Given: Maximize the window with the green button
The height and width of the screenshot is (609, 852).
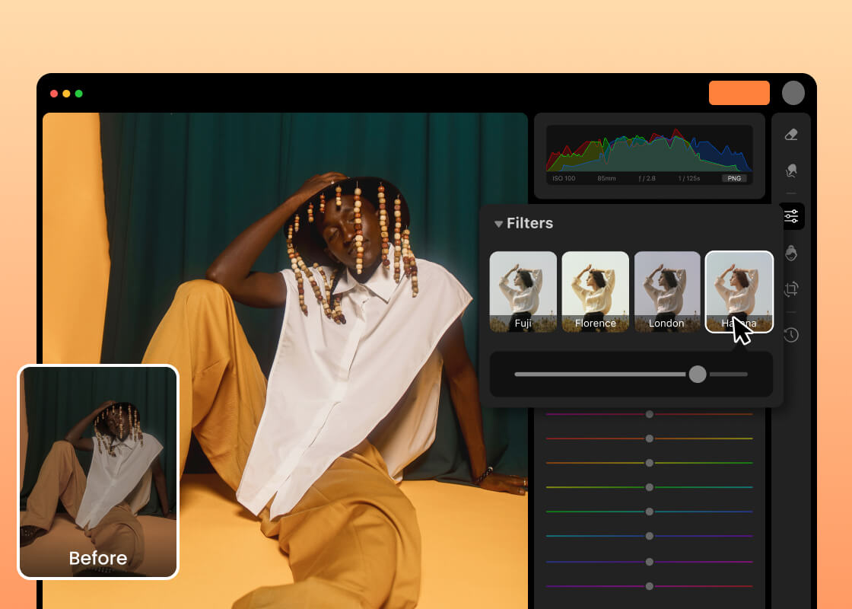Looking at the screenshot, I should coord(79,94).
